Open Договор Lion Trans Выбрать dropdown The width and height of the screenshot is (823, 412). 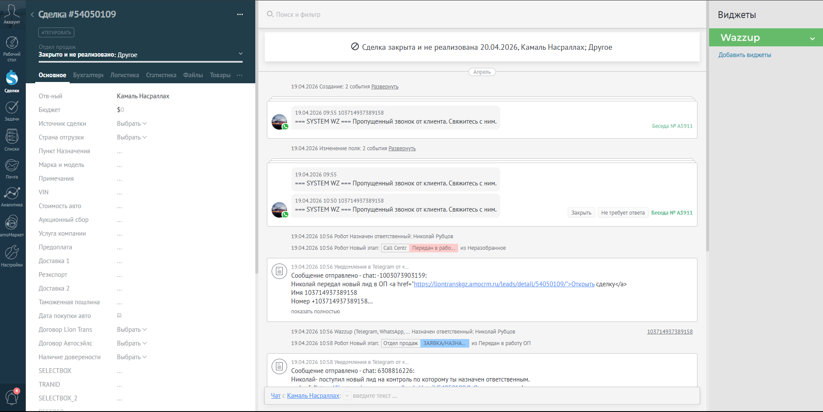coord(132,330)
